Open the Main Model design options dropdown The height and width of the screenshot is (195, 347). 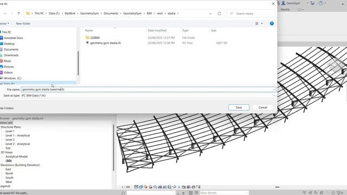(224, 193)
